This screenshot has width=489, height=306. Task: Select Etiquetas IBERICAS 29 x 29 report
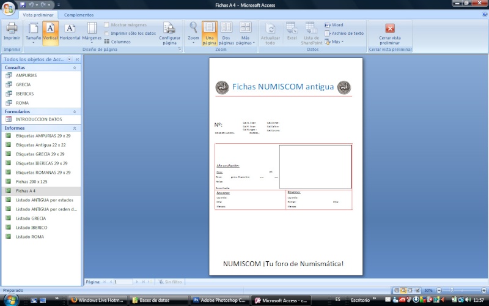[x=41, y=163]
